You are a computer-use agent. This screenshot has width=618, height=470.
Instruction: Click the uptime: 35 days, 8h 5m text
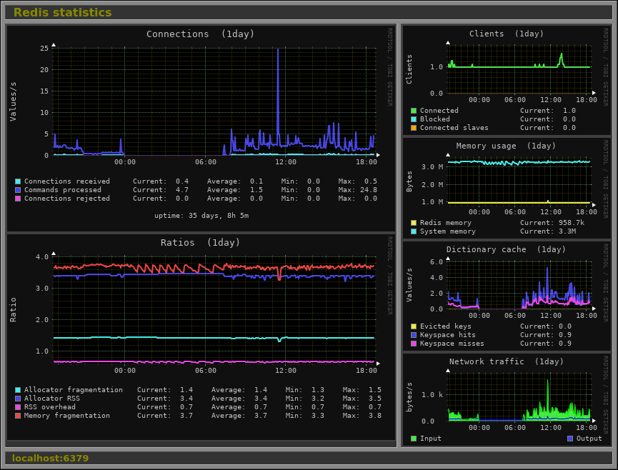(x=201, y=216)
